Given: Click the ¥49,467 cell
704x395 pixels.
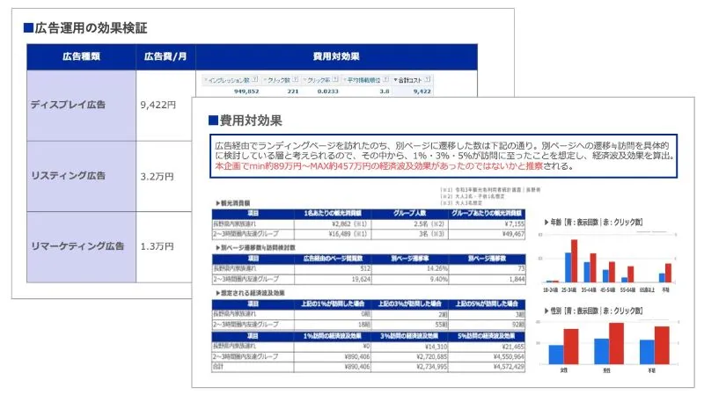Looking at the screenshot, I should coord(513,234).
